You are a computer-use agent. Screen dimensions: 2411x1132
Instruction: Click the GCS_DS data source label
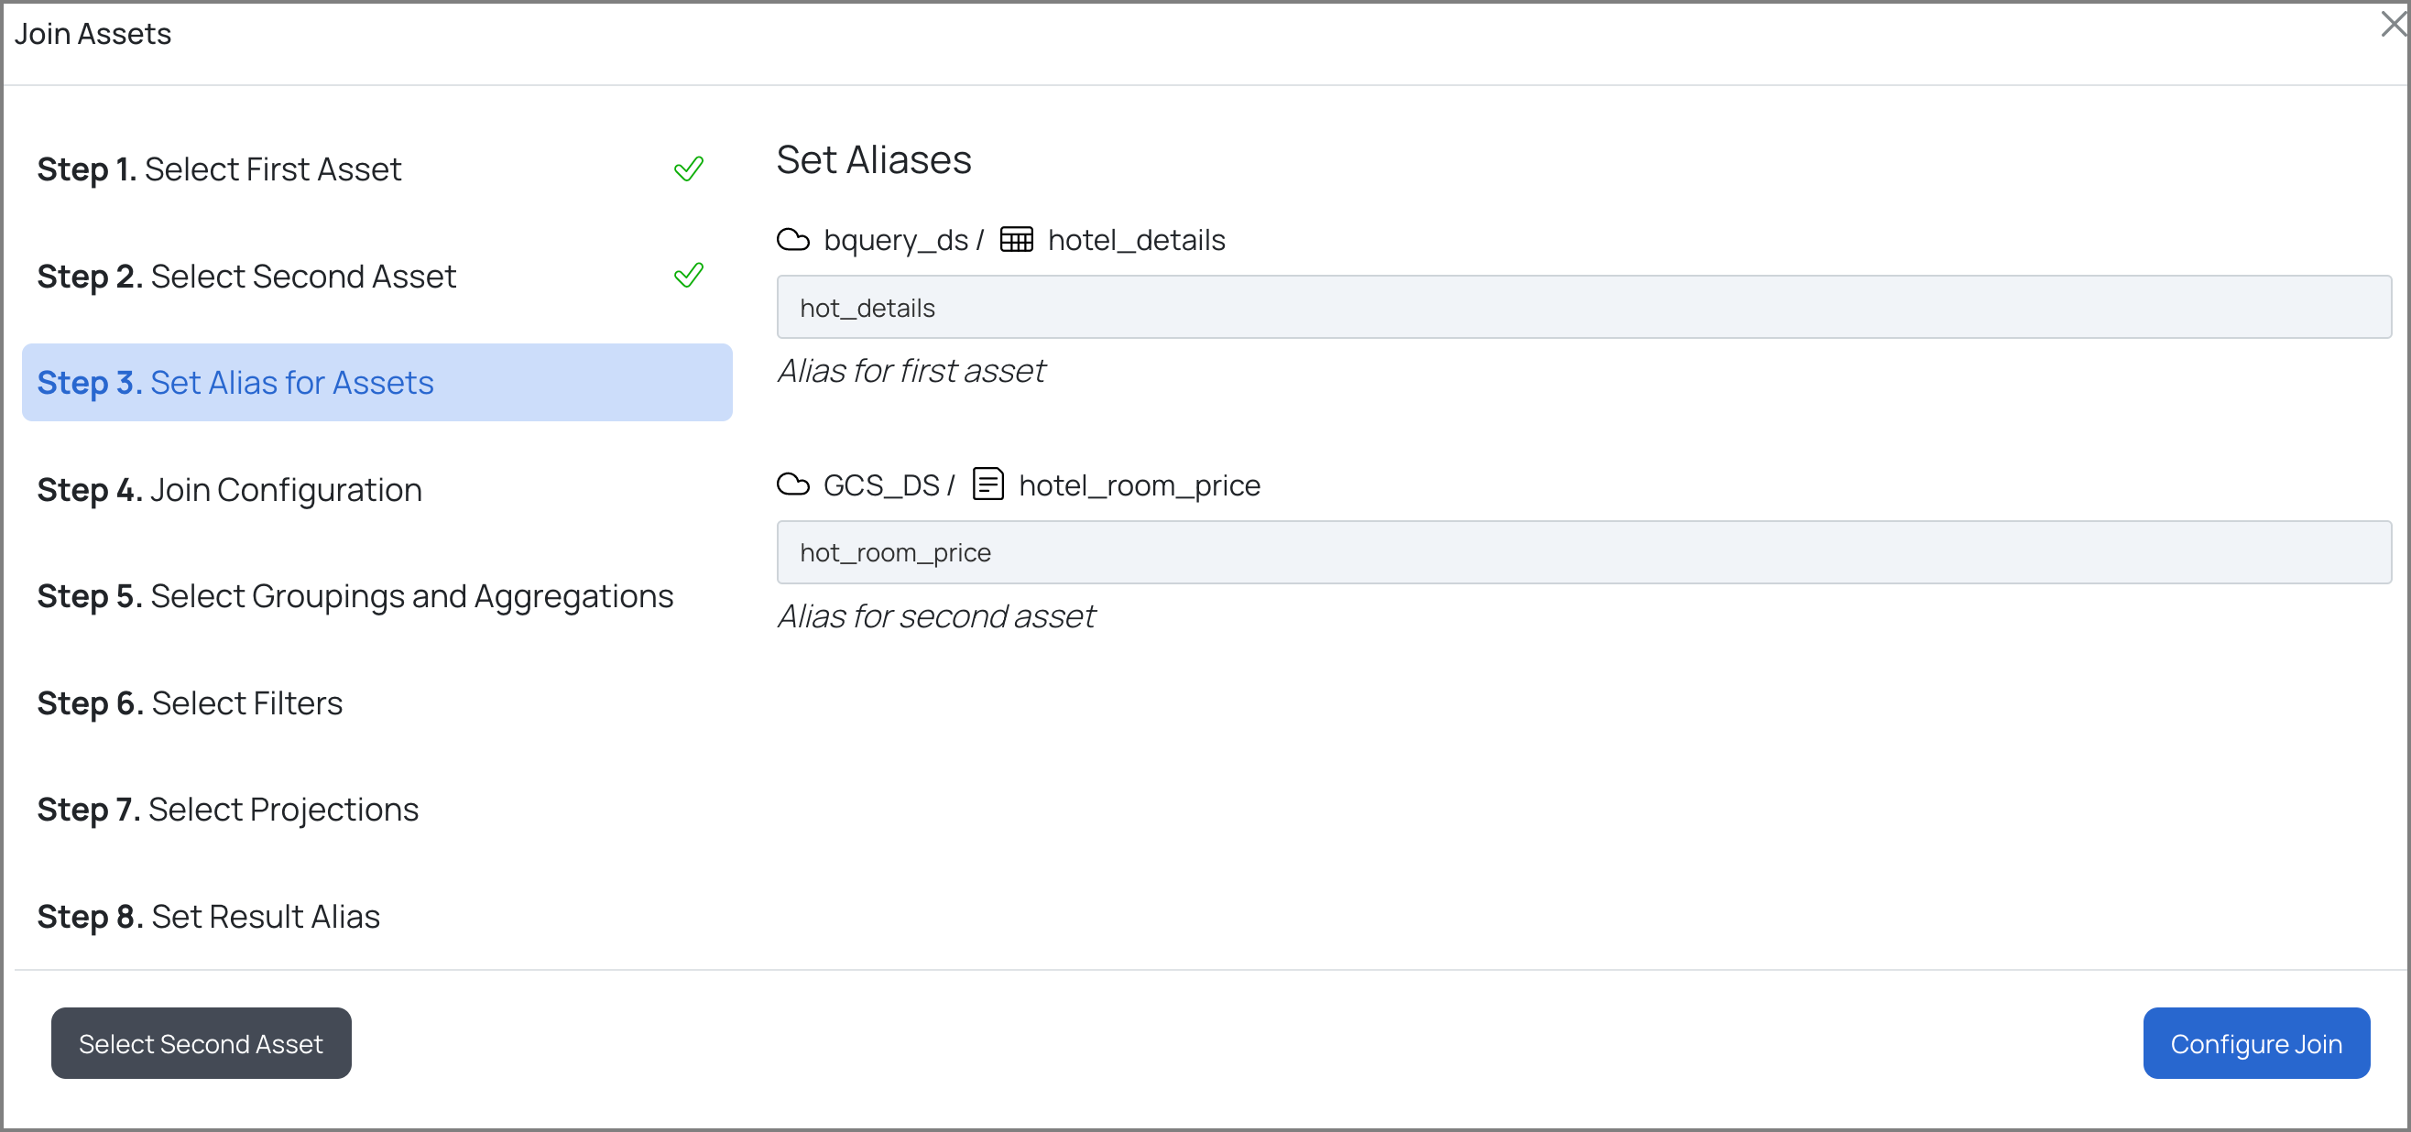(880, 485)
